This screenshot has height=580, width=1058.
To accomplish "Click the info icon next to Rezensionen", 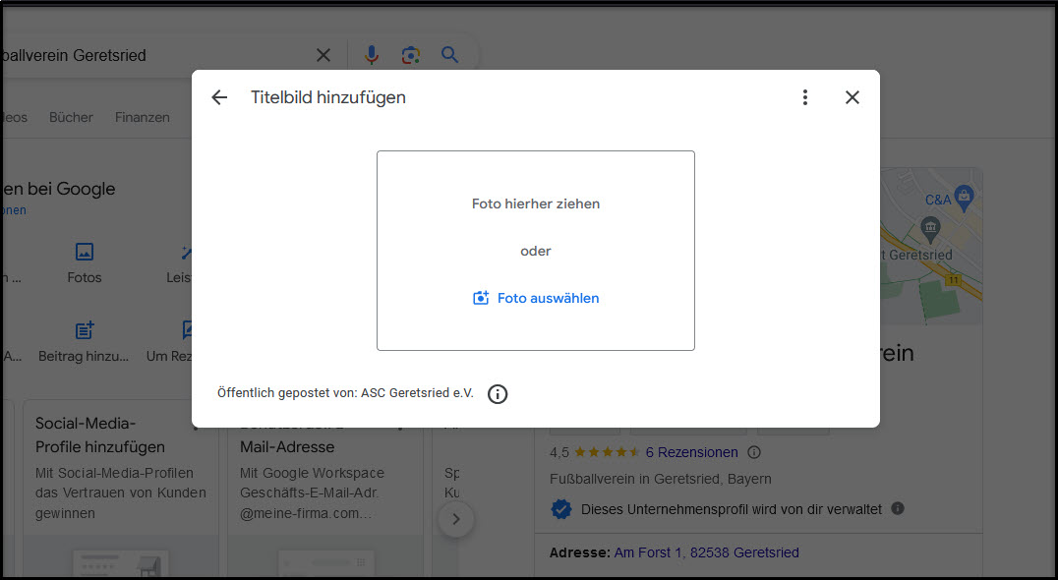I will tap(754, 452).
